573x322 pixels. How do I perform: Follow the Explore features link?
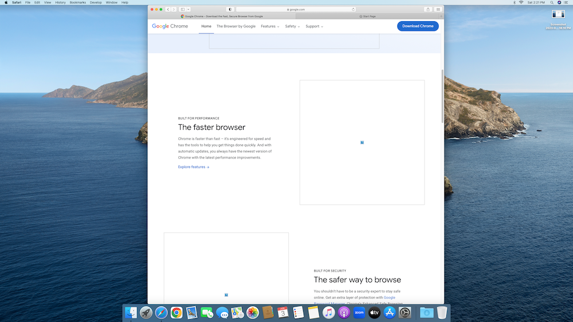pyautogui.click(x=194, y=167)
